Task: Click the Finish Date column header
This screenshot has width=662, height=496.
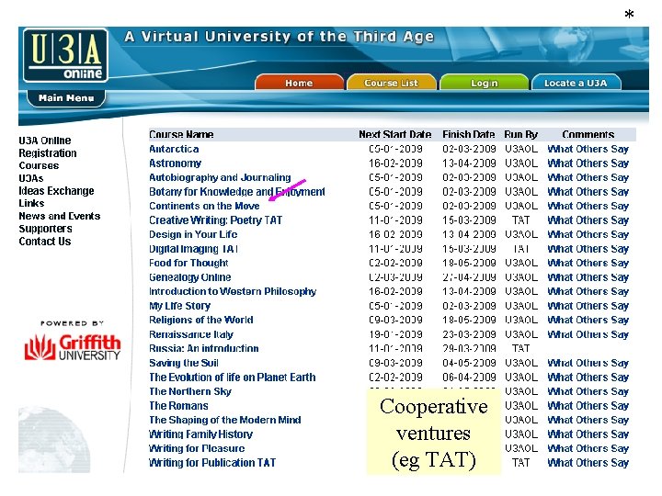Action: (x=469, y=134)
